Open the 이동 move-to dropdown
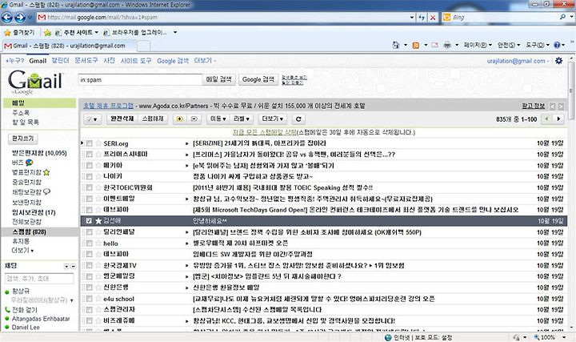Screen dimensions: 576x342 click(218, 119)
